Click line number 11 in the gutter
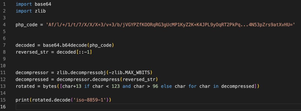 [x=4, y=73]
